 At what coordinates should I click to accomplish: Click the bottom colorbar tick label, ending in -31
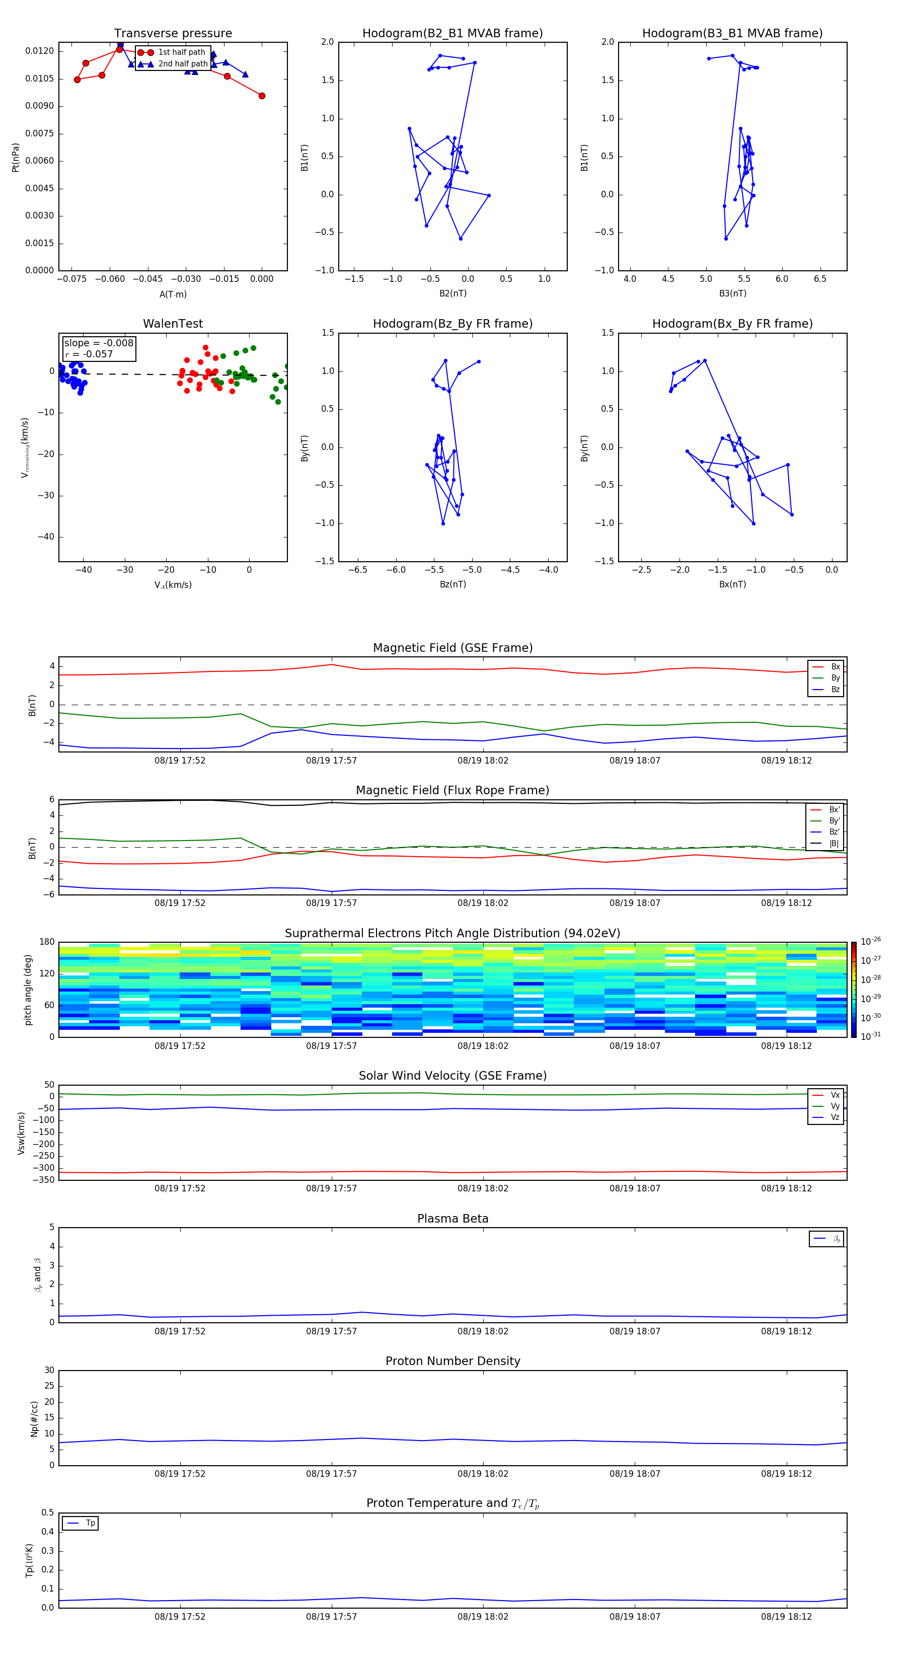[x=871, y=1036]
